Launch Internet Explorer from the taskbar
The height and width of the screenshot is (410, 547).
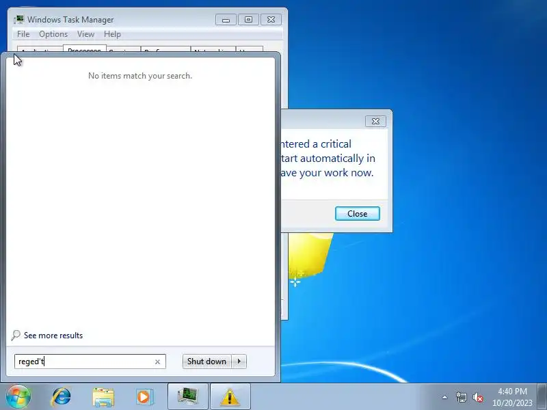pyautogui.click(x=61, y=397)
